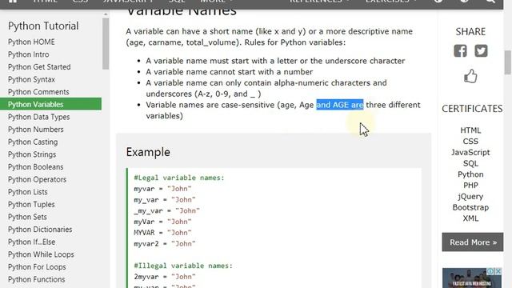Open the CSS certificate link
512x288 pixels.
(470, 142)
